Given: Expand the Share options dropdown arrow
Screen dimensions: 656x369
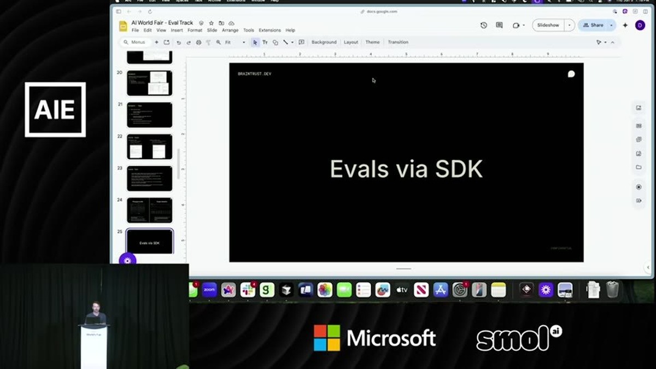Looking at the screenshot, I should coord(611,25).
